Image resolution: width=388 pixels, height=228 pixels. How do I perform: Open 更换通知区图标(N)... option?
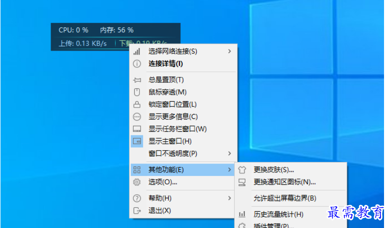[291, 182]
